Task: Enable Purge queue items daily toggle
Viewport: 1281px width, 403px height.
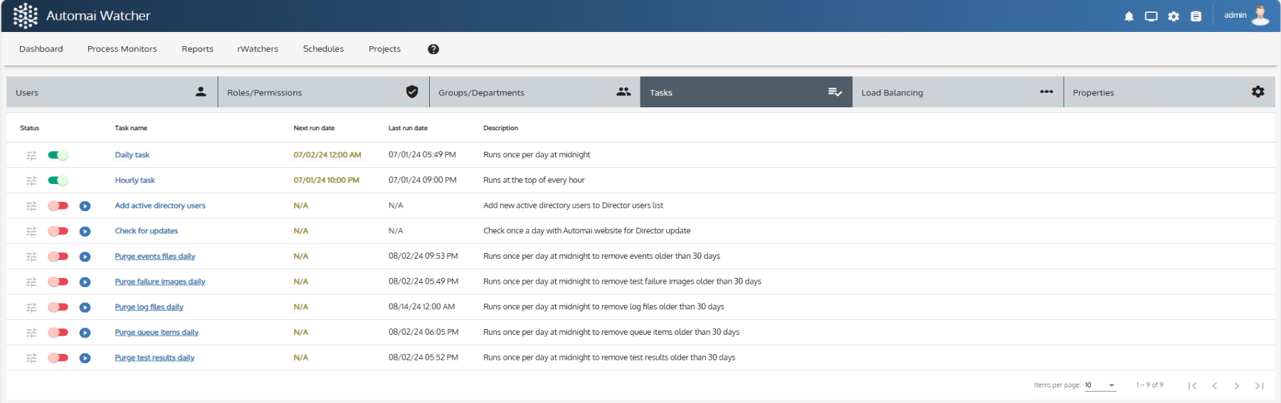Action: click(58, 333)
